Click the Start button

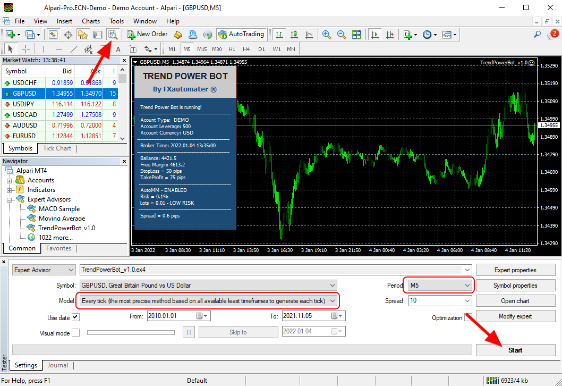pos(515,350)
